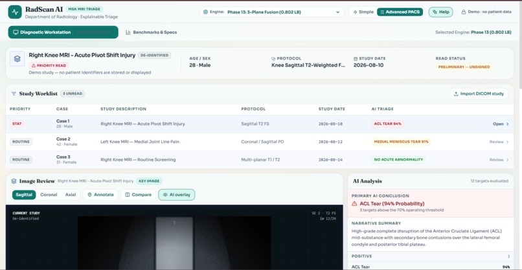Click the layered stack icon in study header

coord(17,58)
